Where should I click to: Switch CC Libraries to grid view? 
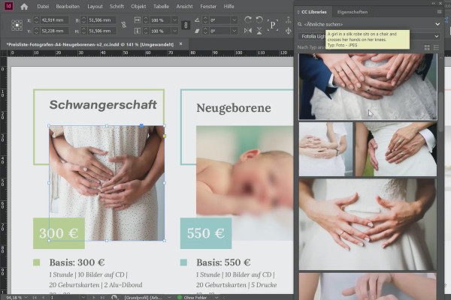tap(427, 48)
